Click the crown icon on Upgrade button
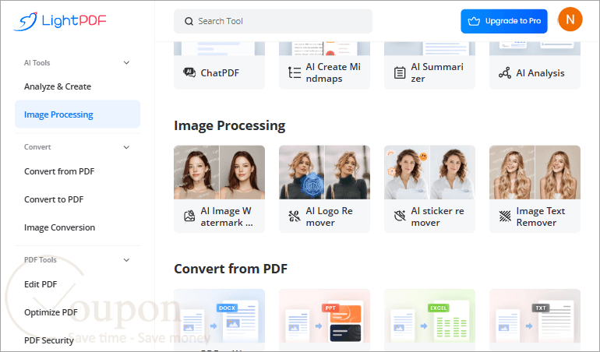Screen dimensions: 600x352 point(474,22)
